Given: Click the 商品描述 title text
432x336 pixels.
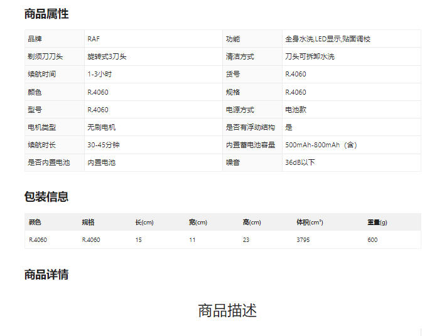Looking at the screenshot, I should point(227,311).
